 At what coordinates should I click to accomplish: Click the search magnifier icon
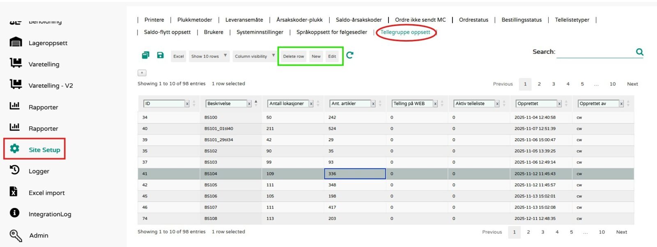pyautogui.click(x=639, y=52)
